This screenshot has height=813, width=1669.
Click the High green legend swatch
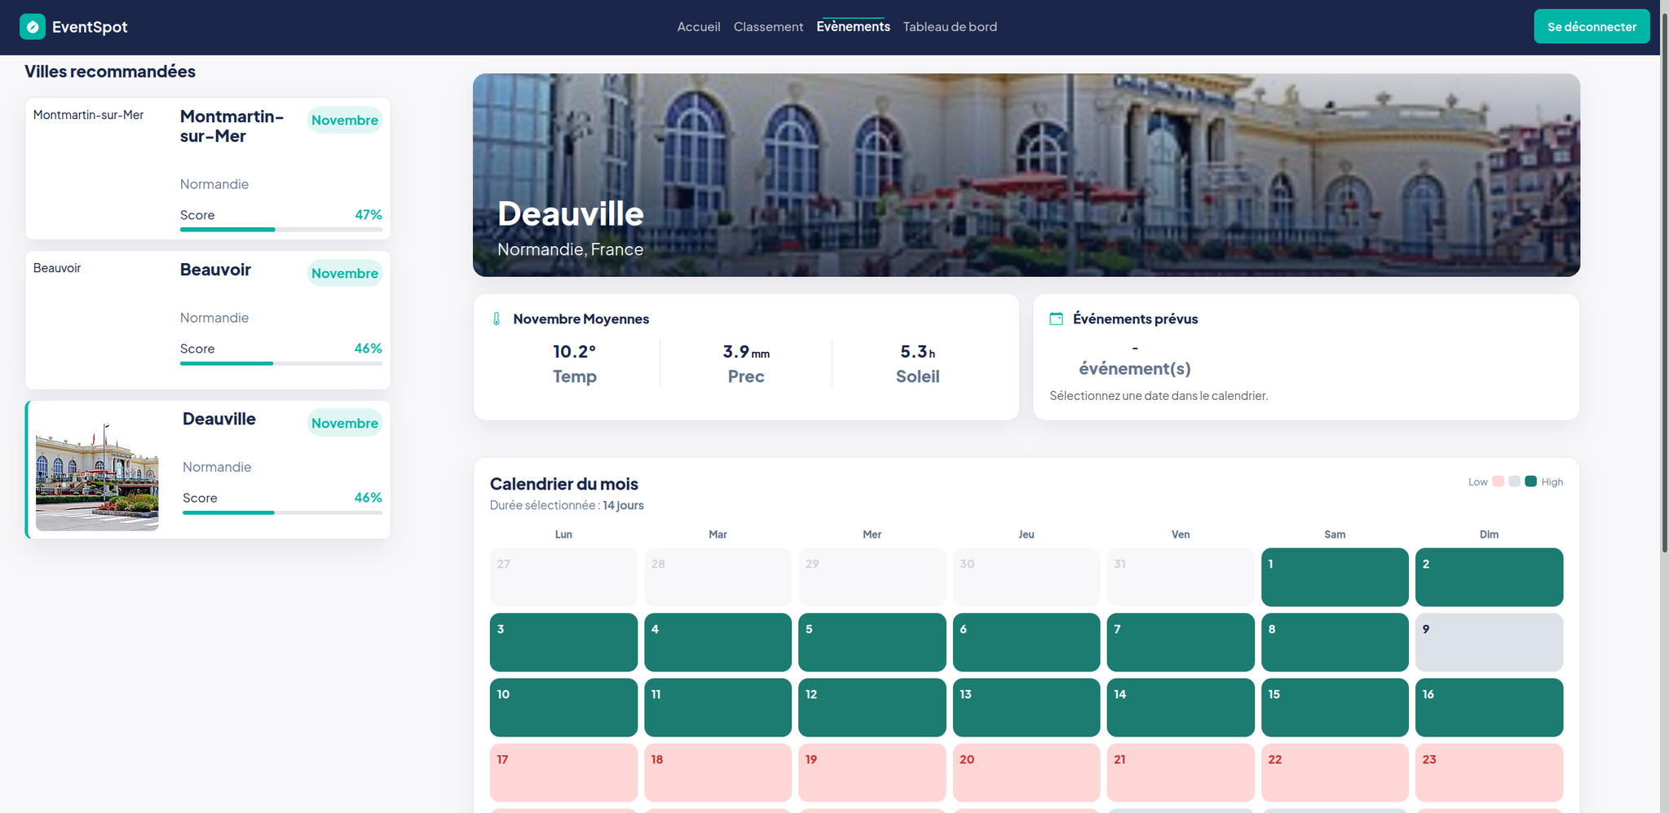1530,481
